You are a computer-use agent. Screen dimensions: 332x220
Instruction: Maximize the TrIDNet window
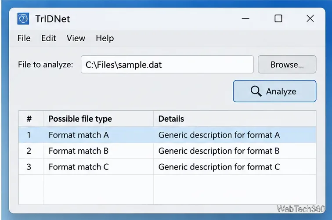point(278,18)
